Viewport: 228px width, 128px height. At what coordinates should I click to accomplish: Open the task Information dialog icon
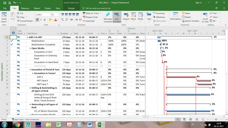click(175, 15)
